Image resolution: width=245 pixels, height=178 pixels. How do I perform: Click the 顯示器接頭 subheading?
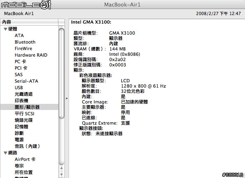coord(91,128)
